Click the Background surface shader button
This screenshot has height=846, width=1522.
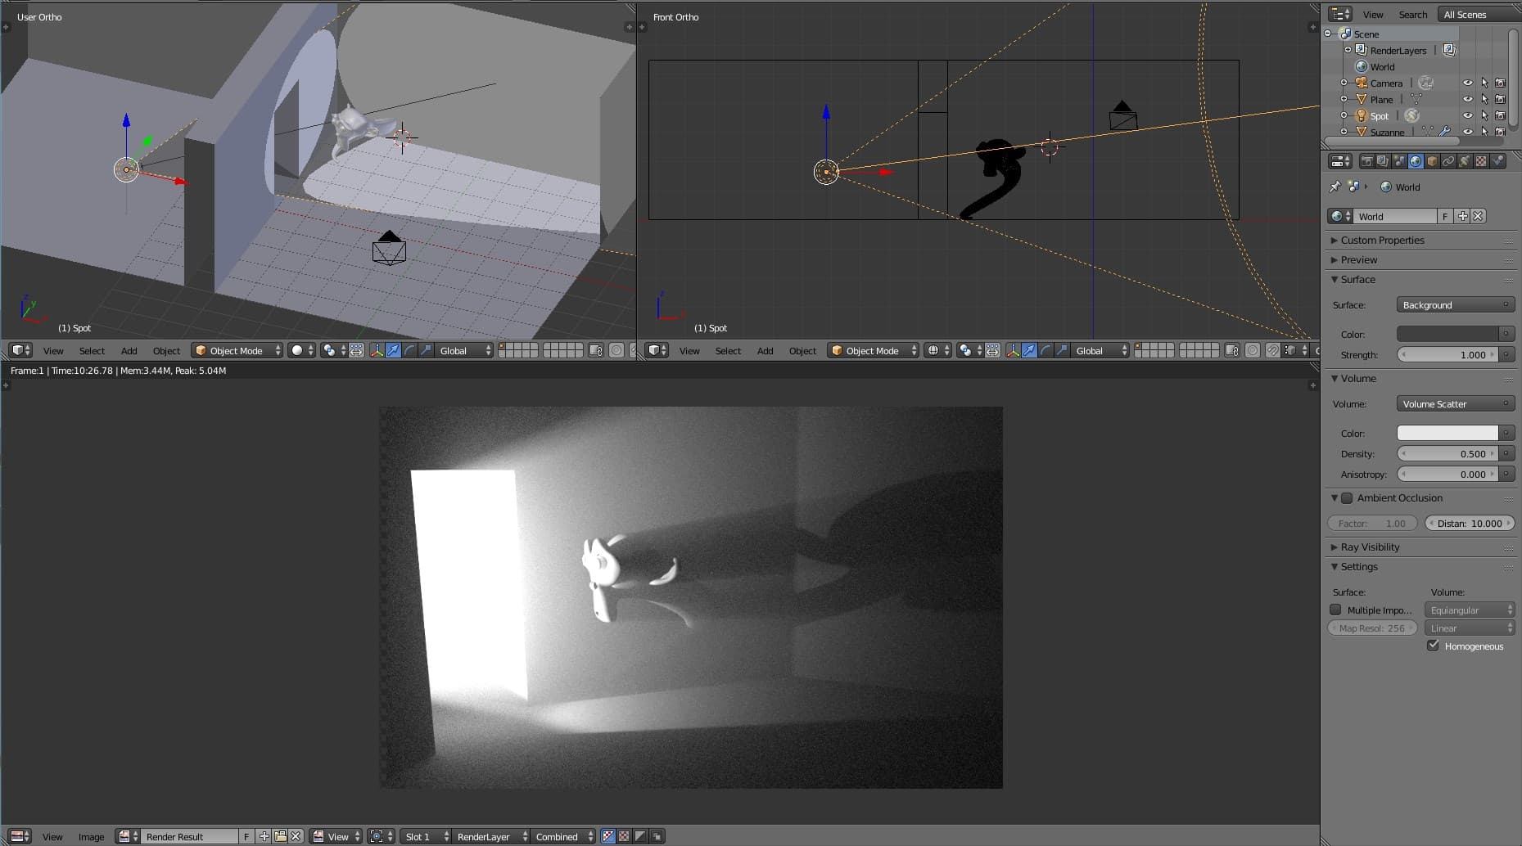pos(1455,305)
